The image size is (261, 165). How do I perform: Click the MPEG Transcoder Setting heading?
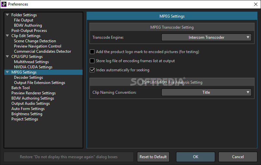click(172, 27)
